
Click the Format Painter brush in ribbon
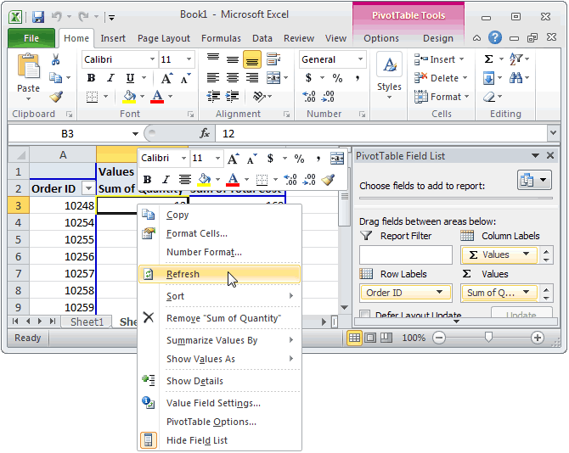click(56, 97)
